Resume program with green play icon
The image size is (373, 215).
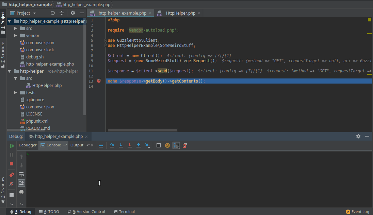tap(12, 146)
